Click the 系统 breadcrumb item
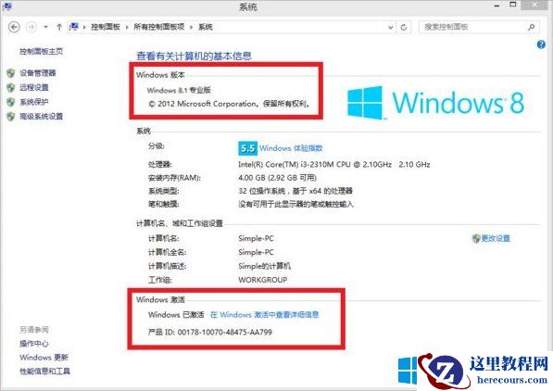The image size is (553, 391). pos(206,27)
